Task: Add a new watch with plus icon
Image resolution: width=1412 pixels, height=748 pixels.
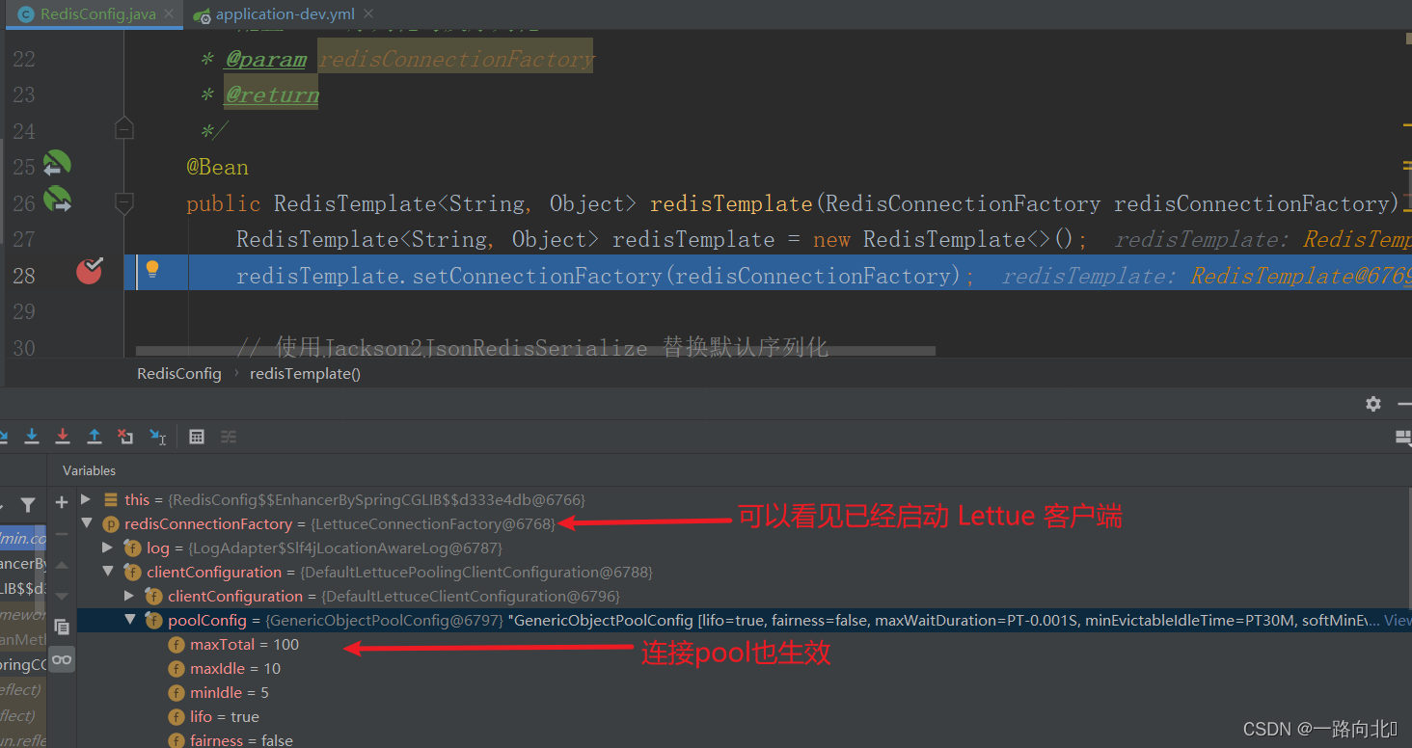Action: [62, 502]
